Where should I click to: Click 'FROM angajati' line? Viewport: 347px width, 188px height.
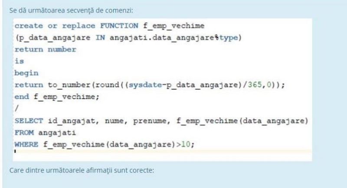point(45,133)
